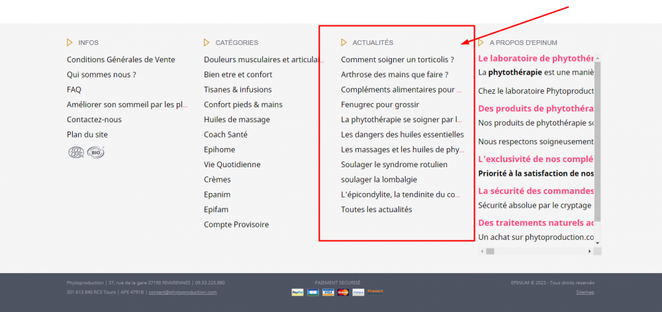Open La phytothérapie se soigner article
This screenshot has width=662, height=312.
point(402,120)
